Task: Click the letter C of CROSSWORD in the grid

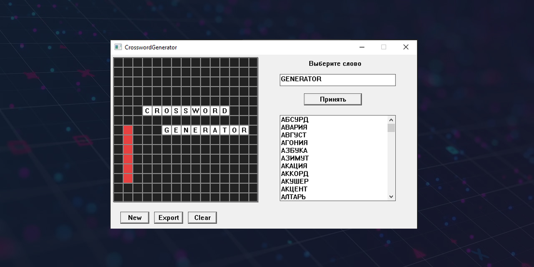Action: coord(147,110)
